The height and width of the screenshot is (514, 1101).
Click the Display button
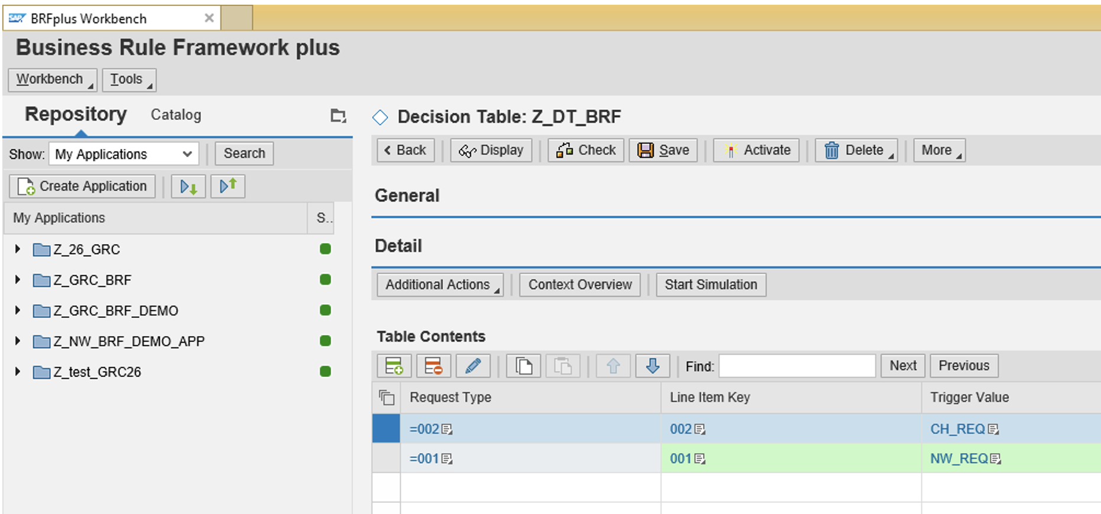coord(491,151)
